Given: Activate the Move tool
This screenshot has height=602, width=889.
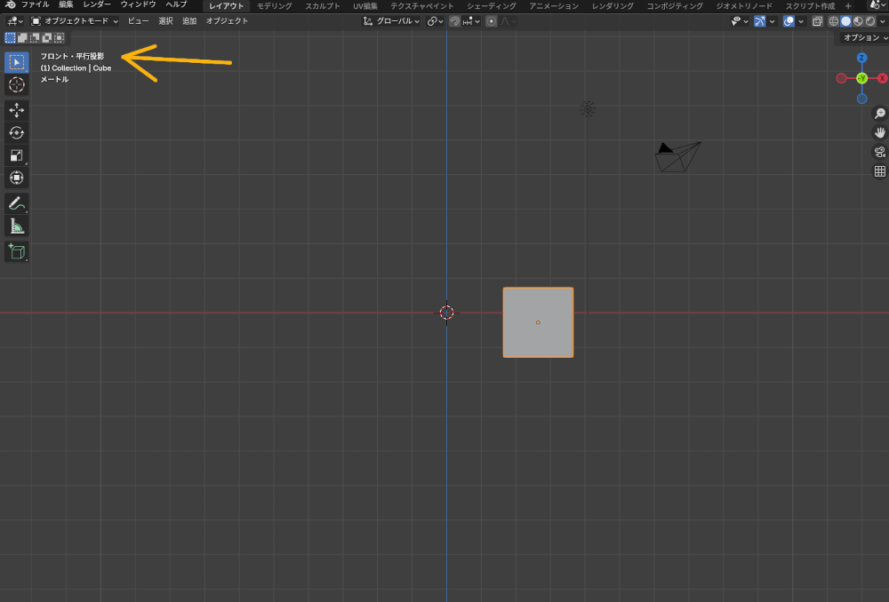Looking at the screenshot, I should tap(17, 110).
